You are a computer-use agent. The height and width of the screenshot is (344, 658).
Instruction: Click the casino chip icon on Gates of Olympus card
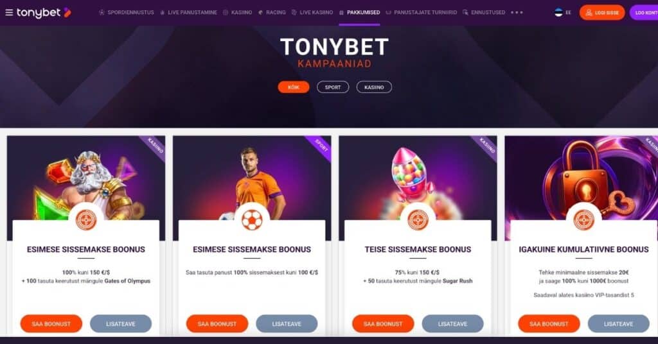tap(86, 219)
